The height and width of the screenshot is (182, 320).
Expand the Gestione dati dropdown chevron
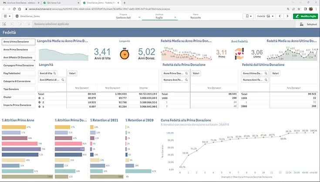[x=139, y=17]
